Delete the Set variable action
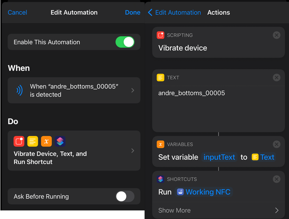This screenshot has width=289, height=219. tap(277, 144)
